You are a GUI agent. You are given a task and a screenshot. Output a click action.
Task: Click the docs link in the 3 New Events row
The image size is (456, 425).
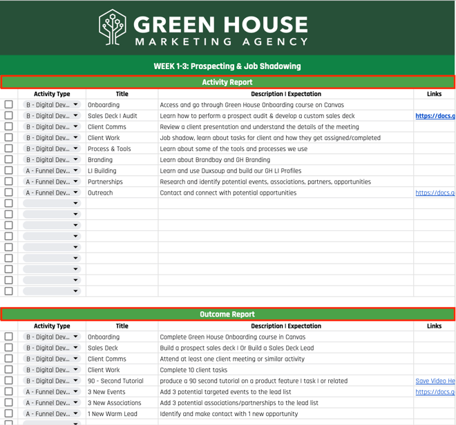pyautogui.click(x=435, y=392)
